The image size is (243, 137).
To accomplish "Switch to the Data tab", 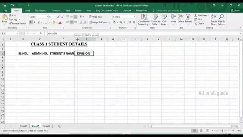I will click(x=68, y=11).
